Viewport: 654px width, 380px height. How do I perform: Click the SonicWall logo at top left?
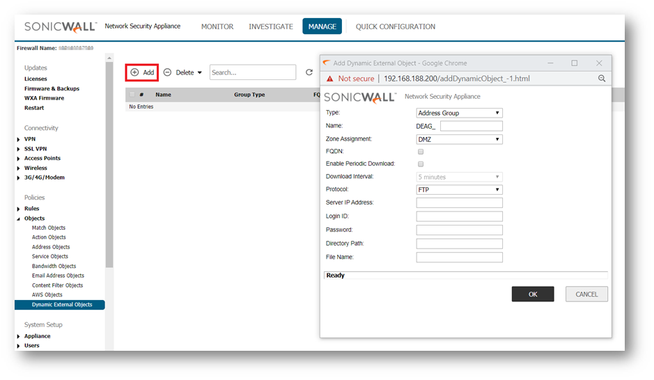pyautogui.click(x=61, y=26)
